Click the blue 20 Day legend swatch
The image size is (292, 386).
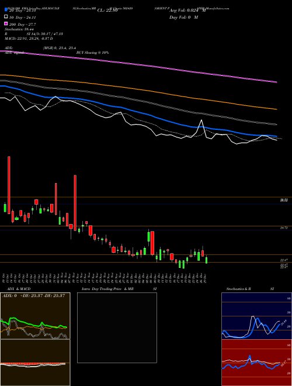pos(6,9)
